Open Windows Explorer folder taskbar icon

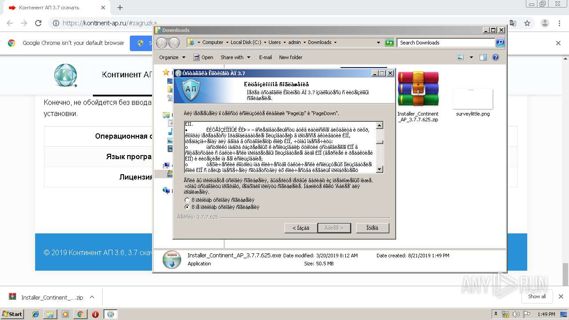tap(50, 314)
